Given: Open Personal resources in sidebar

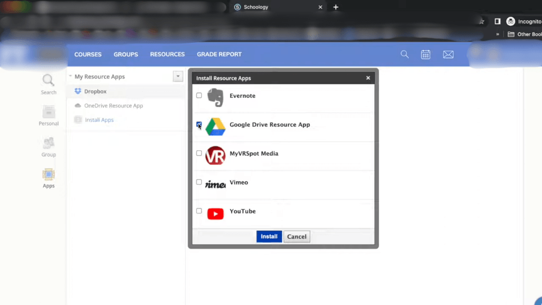Looking at the screenshot, I should click(48, 115).
